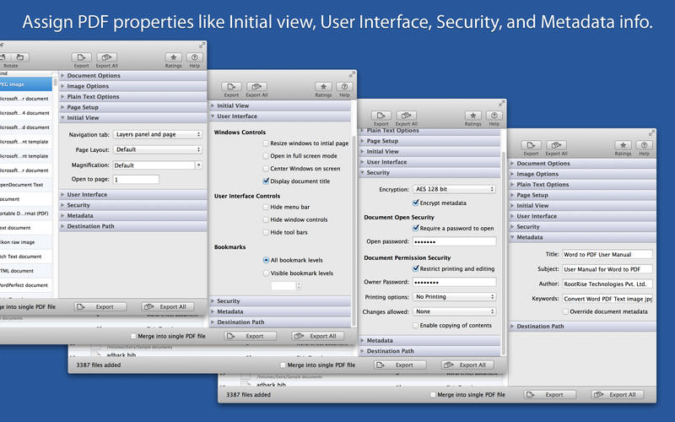The width and height of the screenshot is (675, 422).
Task: Click Export All toolbar icon in Initial View window
Action: pyautogui.click(x=106, y=57)
